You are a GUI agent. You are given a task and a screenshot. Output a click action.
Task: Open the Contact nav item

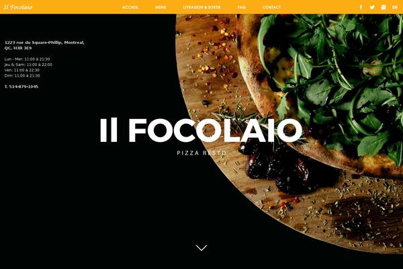click(271, 7)
